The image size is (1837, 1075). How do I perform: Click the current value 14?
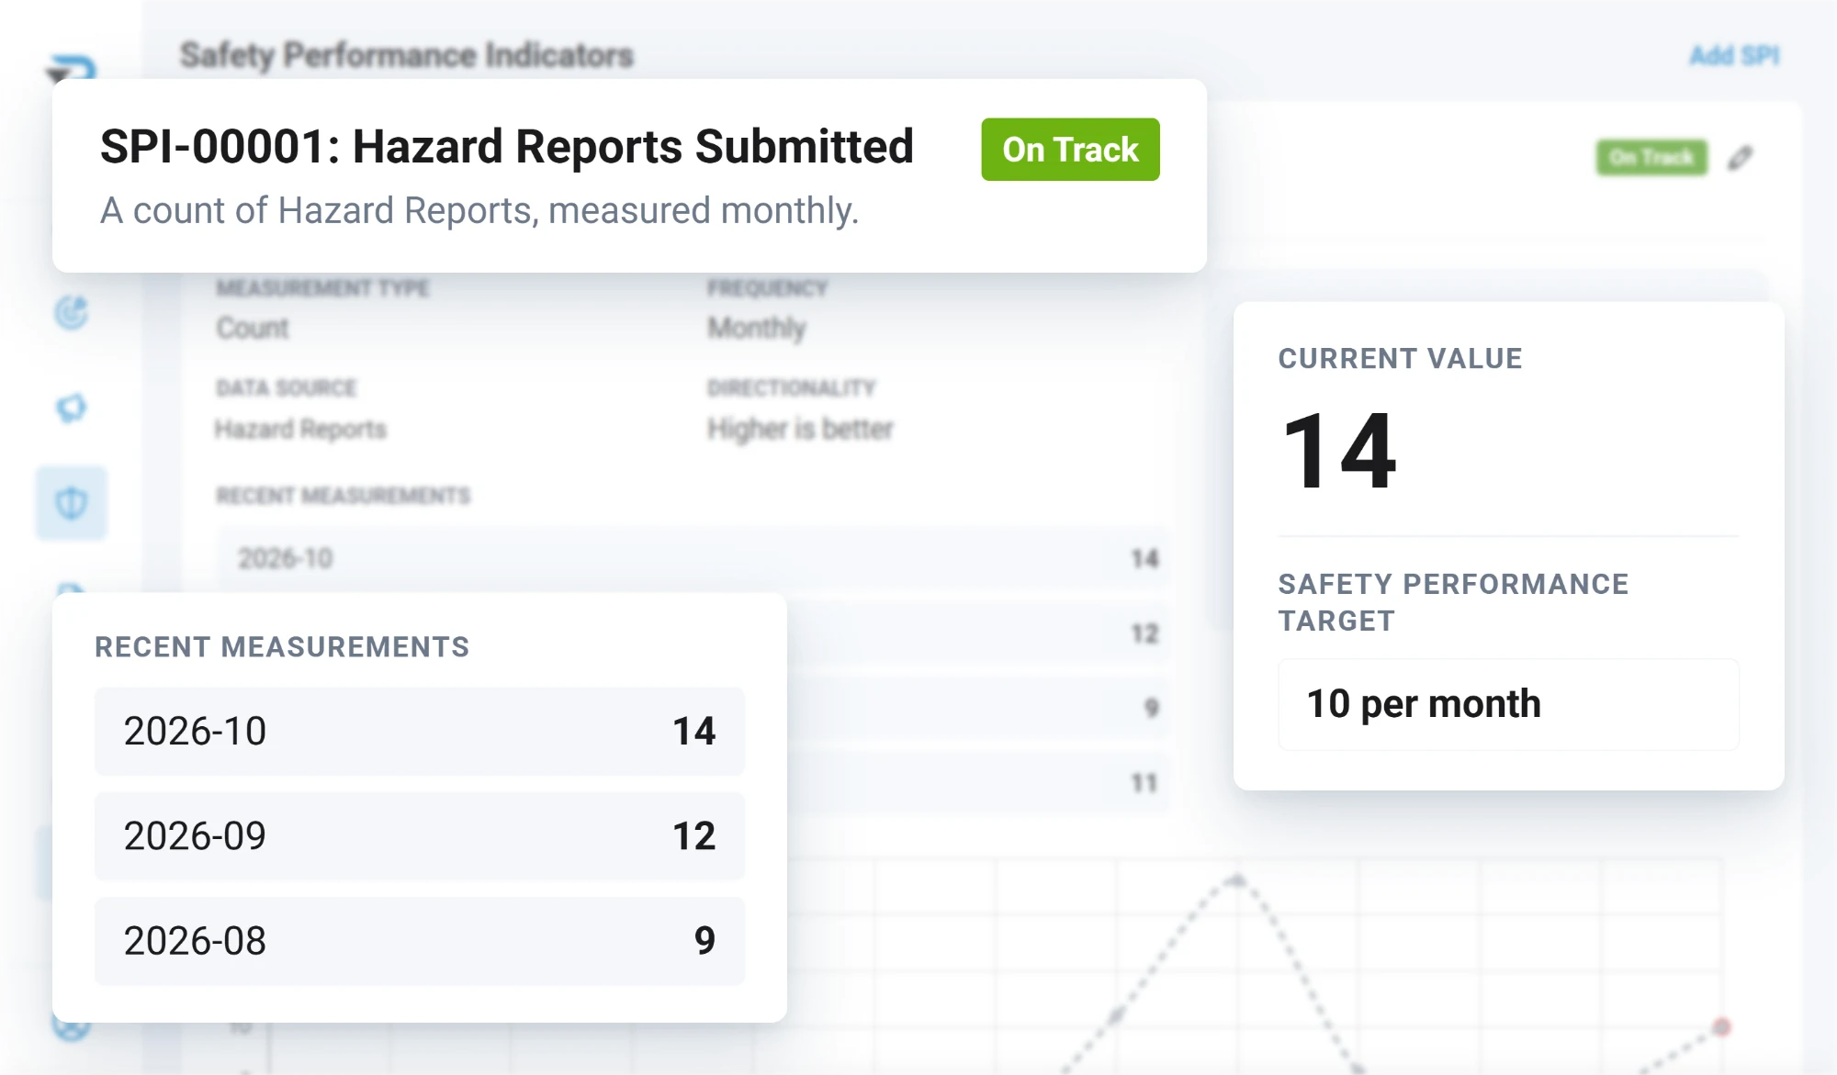point(1339,452)
